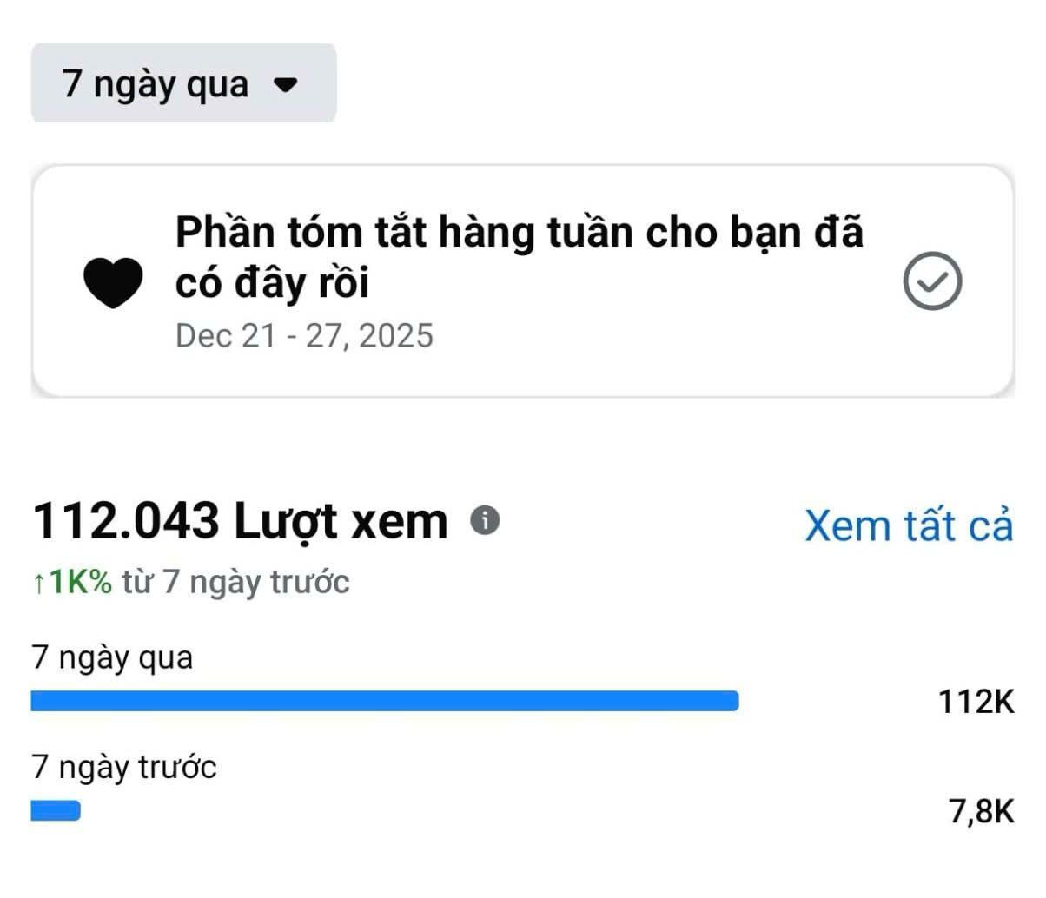
Task: Open the "Xem tất cả" link
Action: tap(909, 525)
